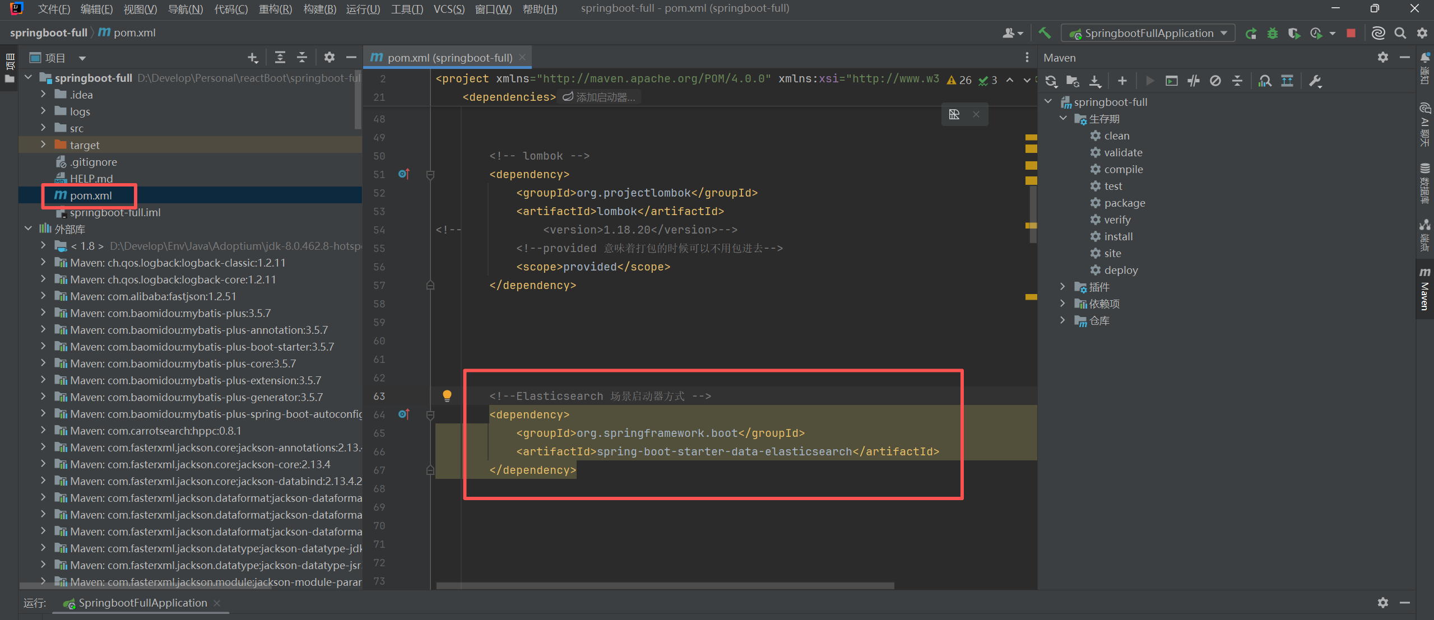1434x620 pixels.
Task: Run the package lifecycle goal
Action: pyautogui.click(x=1124, y=203)
